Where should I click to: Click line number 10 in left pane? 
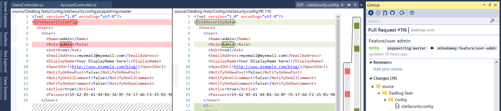pyautogui.click(x=26, y=67)
